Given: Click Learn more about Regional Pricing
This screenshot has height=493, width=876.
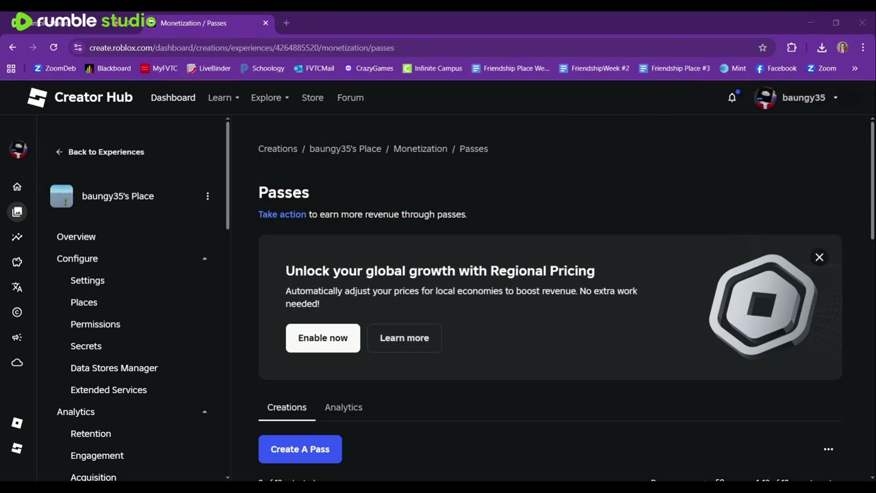Looking at the screenshot, I should pos(404,338).
